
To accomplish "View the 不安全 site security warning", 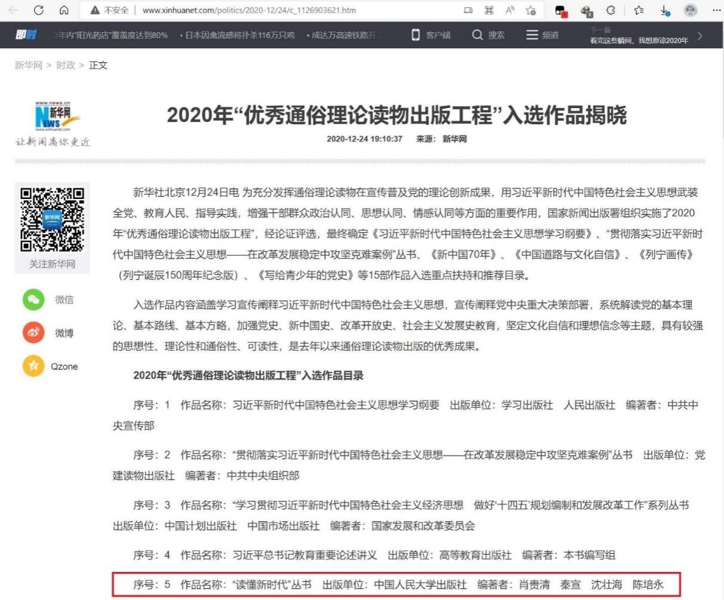I will (109, 10).
